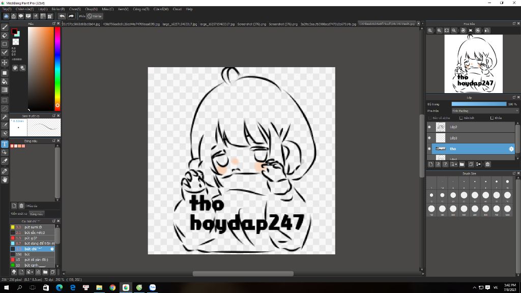Select the Gradient tool

click(5, 90)
